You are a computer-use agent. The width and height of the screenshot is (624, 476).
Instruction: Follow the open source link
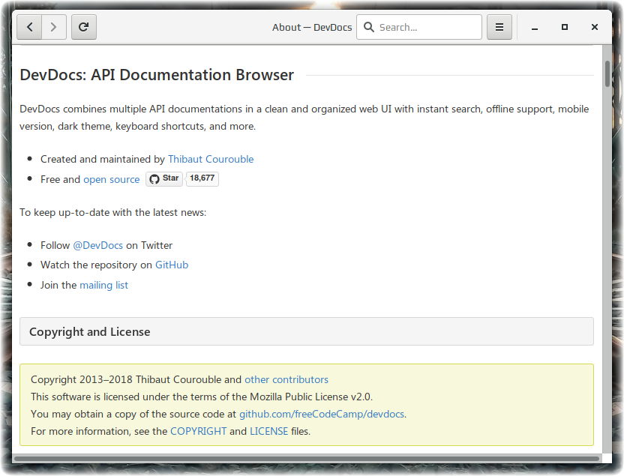112,179
